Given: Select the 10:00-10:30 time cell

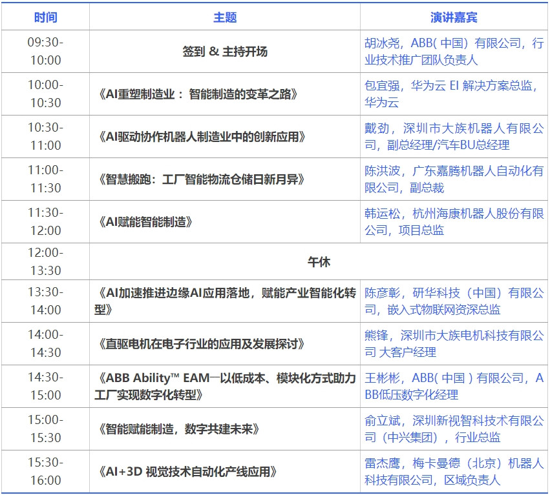Looking at the screenshot, I should click(46, 94).
